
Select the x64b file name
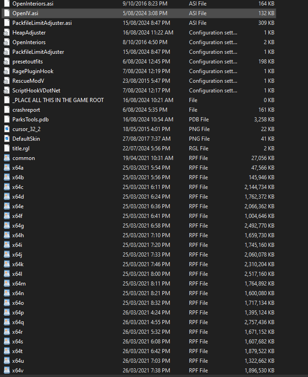click(18, 177)
